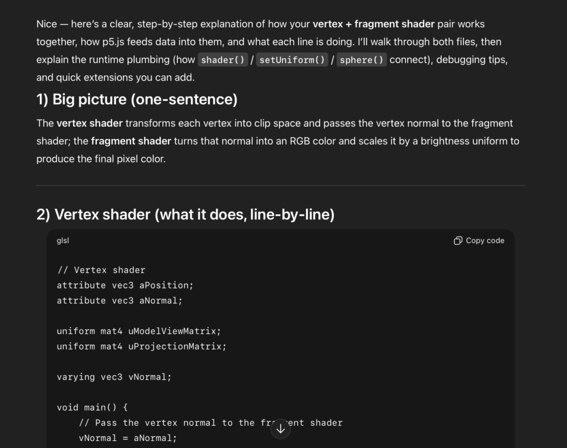Click the "2) Vertex shader" section heading

(185, 214)
